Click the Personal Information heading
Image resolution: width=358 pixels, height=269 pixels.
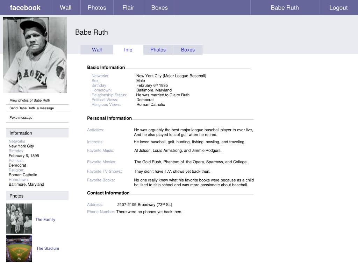coord(109,118)
